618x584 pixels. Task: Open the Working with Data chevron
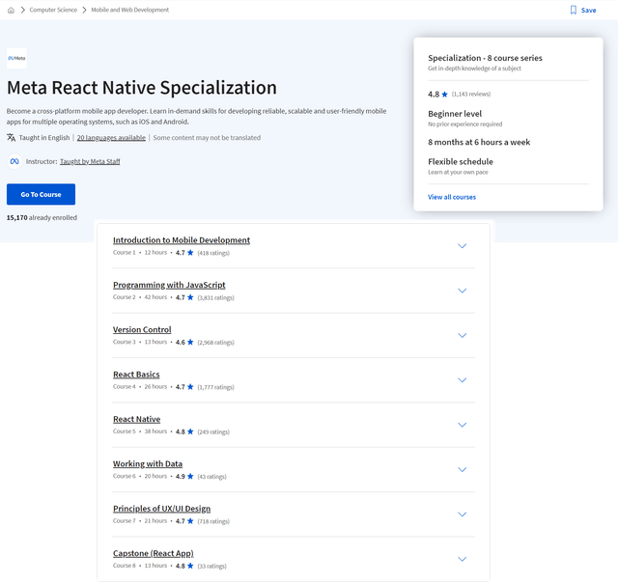pos(462,469)
